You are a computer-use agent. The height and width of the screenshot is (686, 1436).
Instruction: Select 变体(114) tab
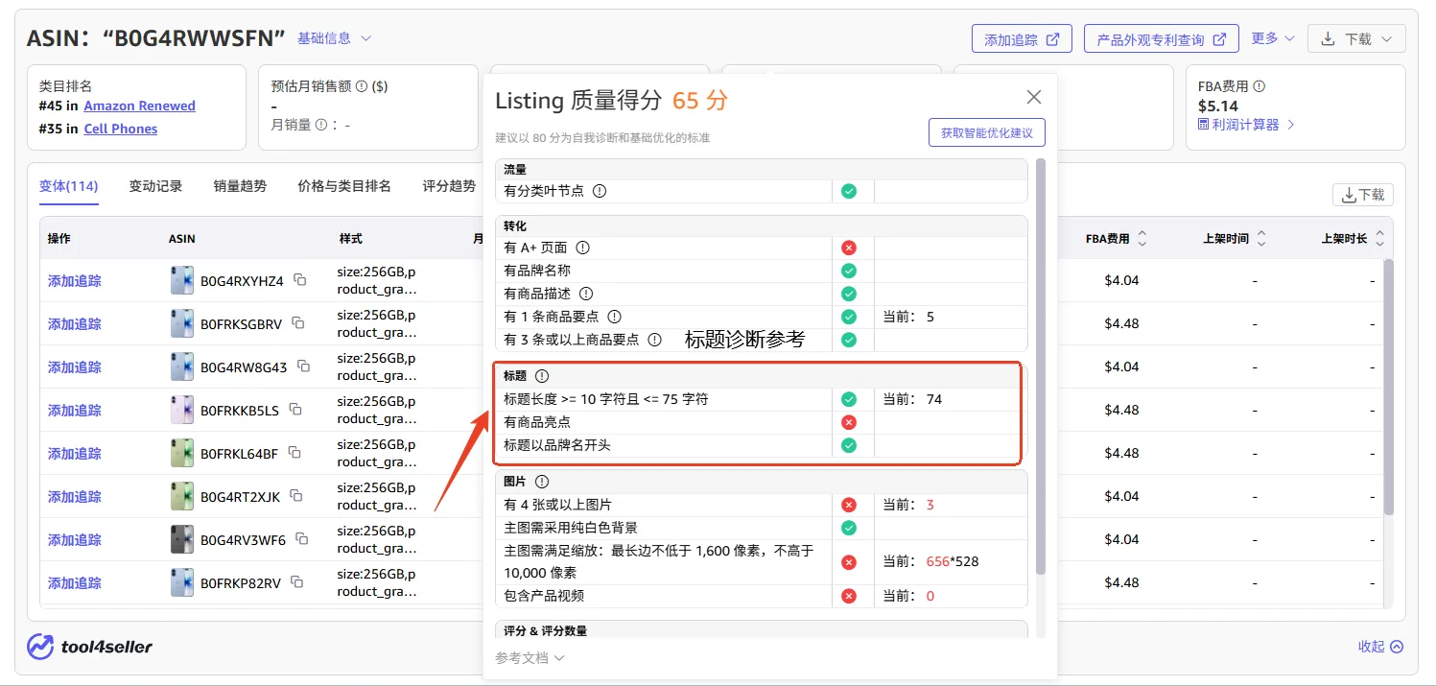tap(69, 186)
